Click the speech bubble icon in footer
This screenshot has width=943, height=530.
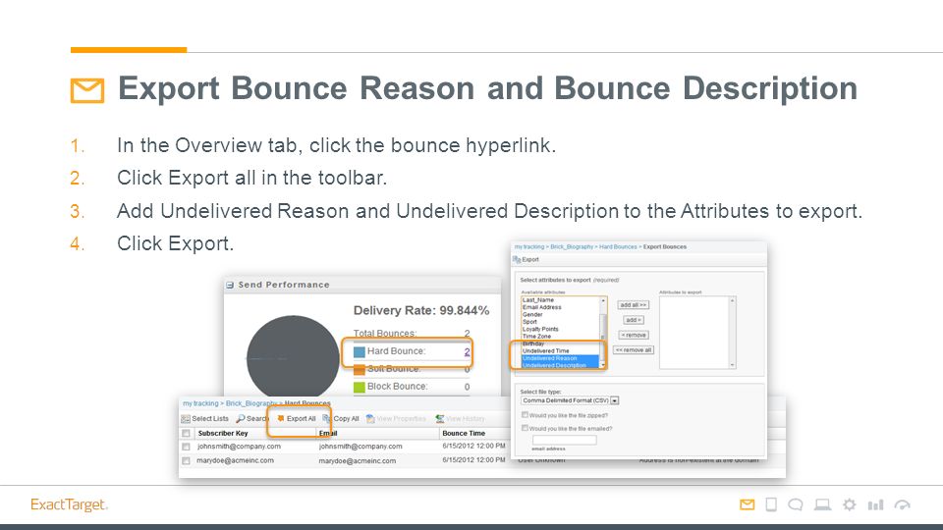(x=796, y=504)
